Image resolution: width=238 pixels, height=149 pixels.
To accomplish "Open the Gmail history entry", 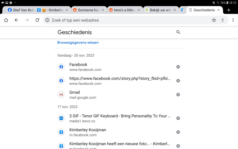I will pyautogui.click(x=75, y=92).
